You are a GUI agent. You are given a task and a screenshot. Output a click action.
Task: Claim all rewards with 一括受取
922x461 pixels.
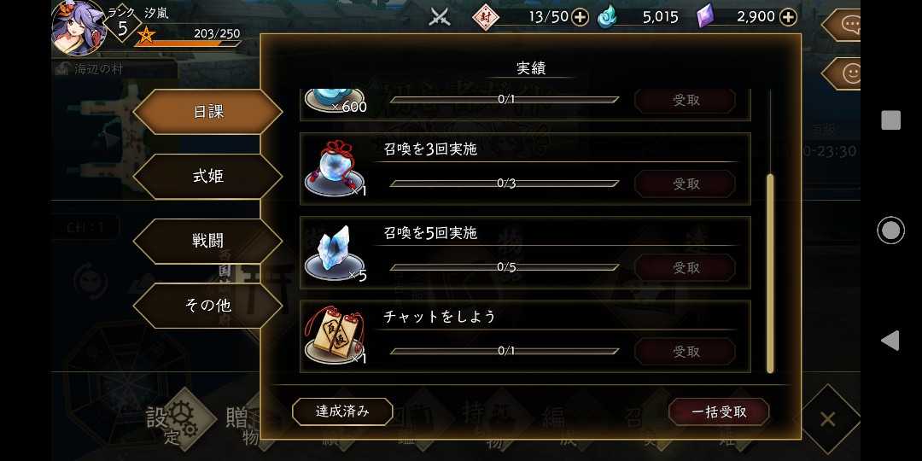pyautogui.click(x=719, y=412)
